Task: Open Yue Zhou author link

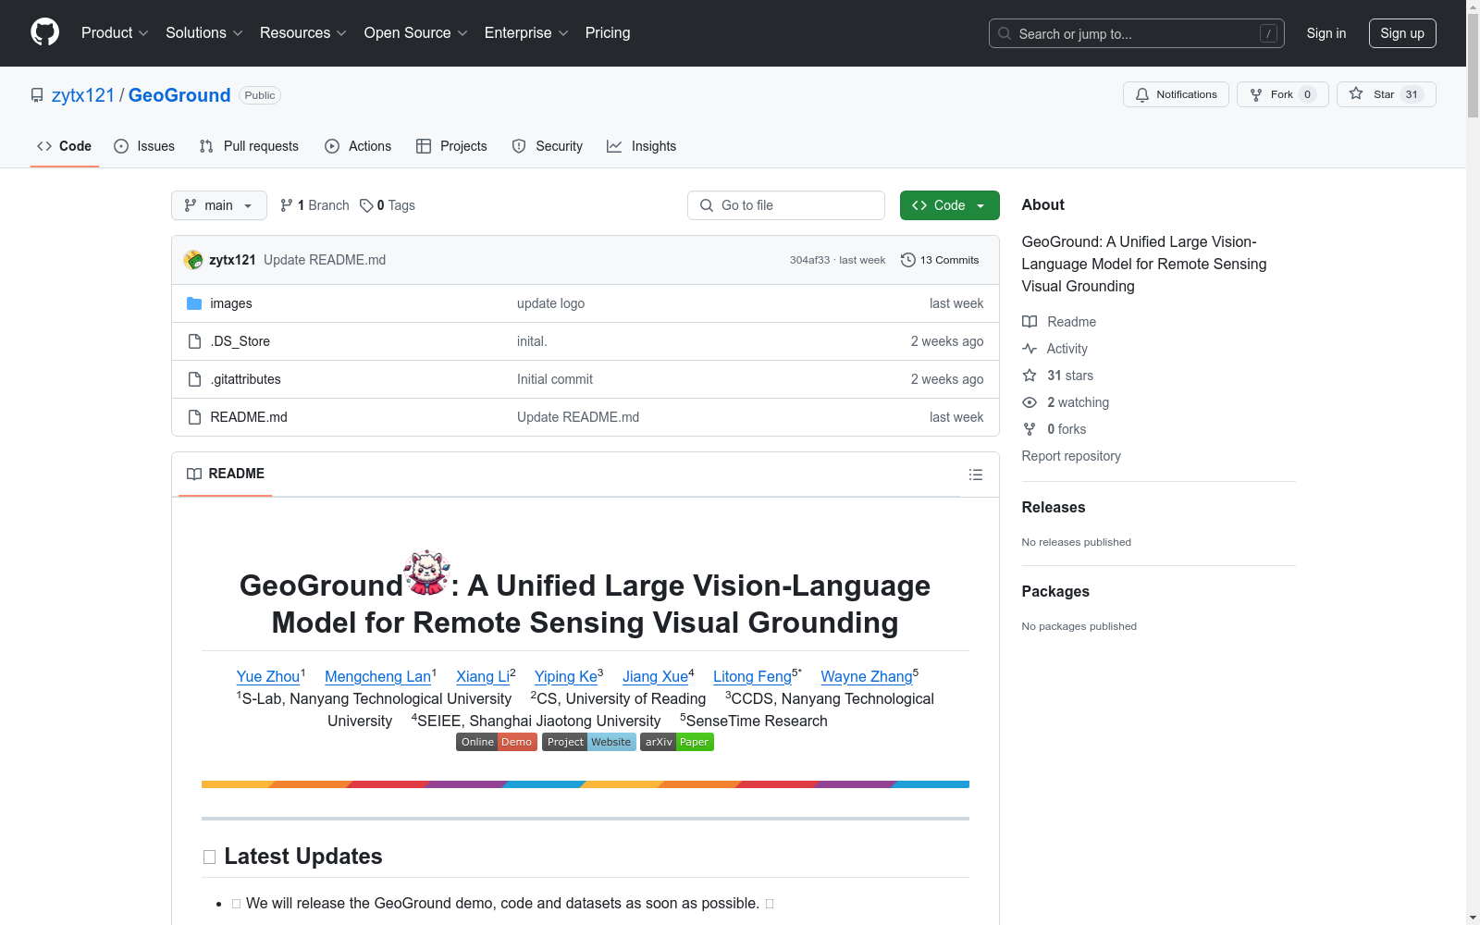Action: click(x=268, y=676)
